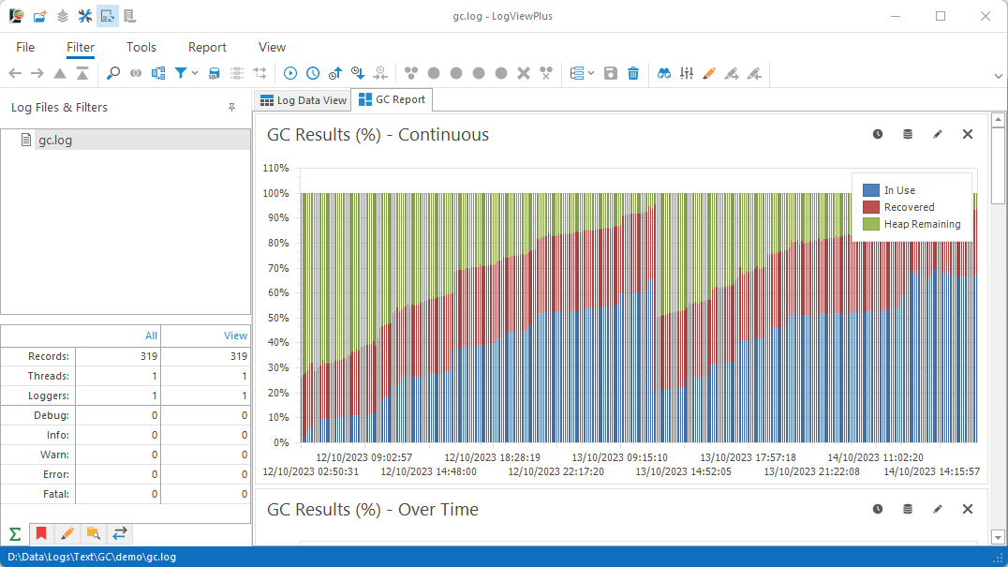1008x567 pixels.
Task: Click database icon on Over Time chart header
Action: pyautogui.click(x=908, y=509)
